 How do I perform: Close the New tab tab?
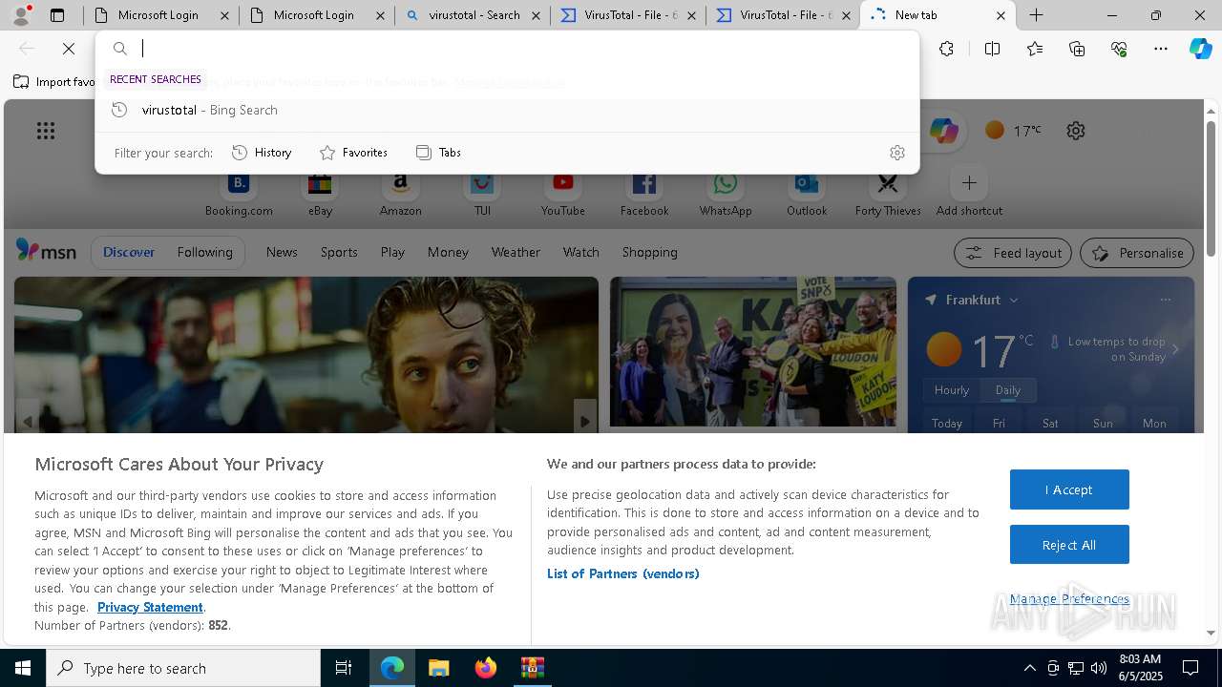pyautogui.click(x=1001, y=15)
